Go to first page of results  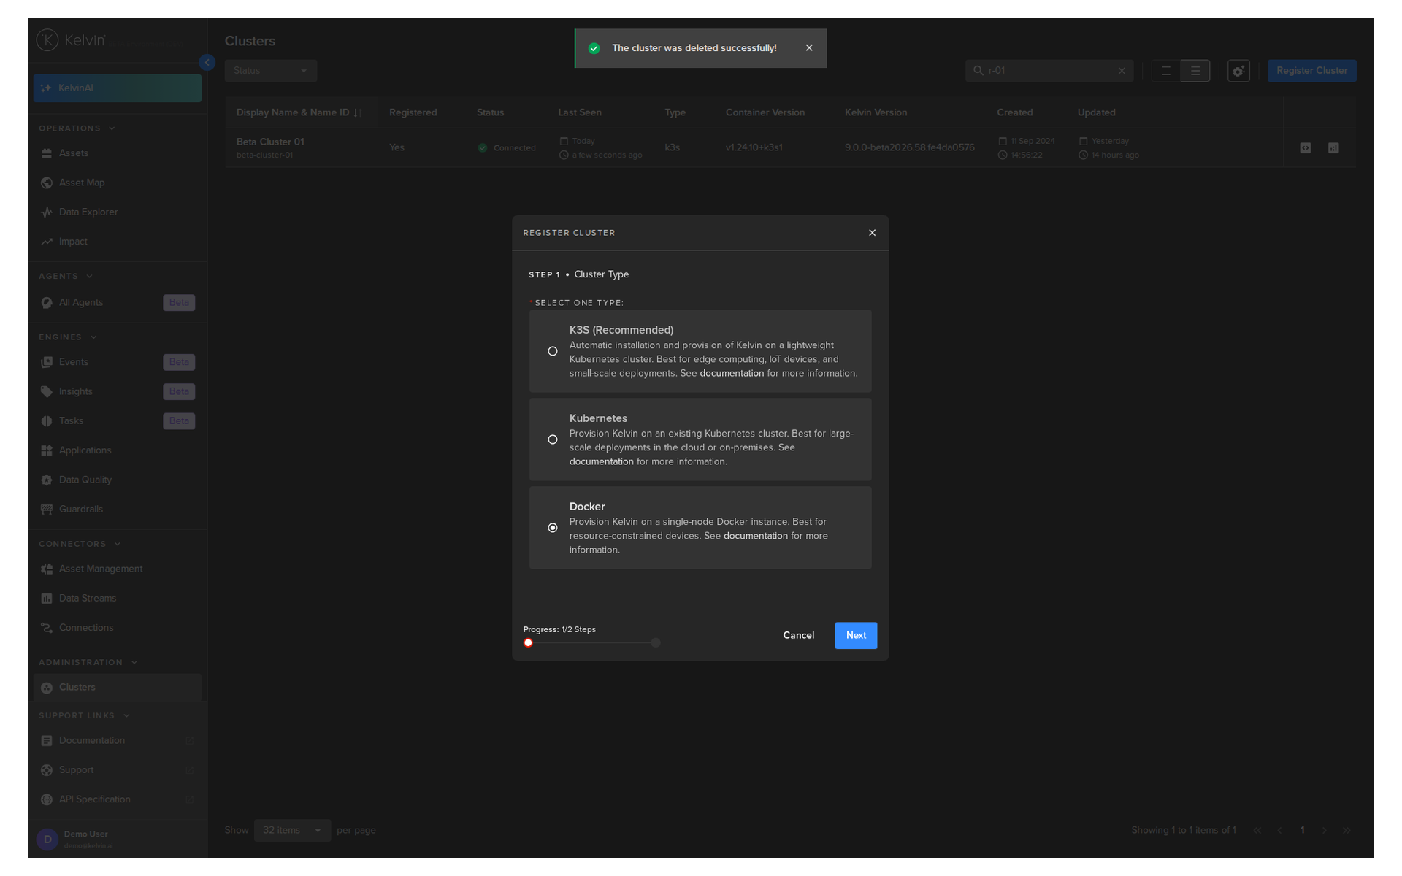pyautogui.click(x=1257, y=831)
